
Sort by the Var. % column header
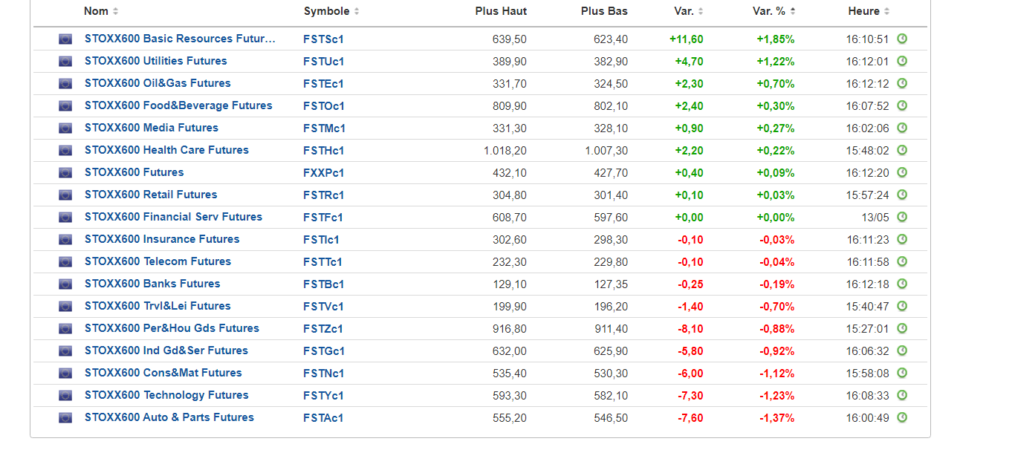click(x=774, y=11)
